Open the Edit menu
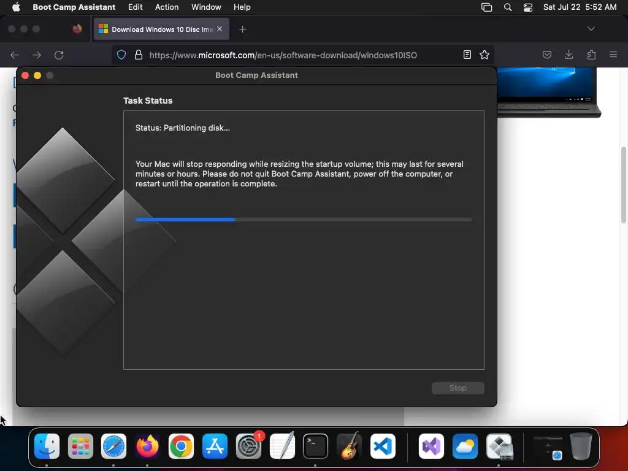 (x=135, y=7)
